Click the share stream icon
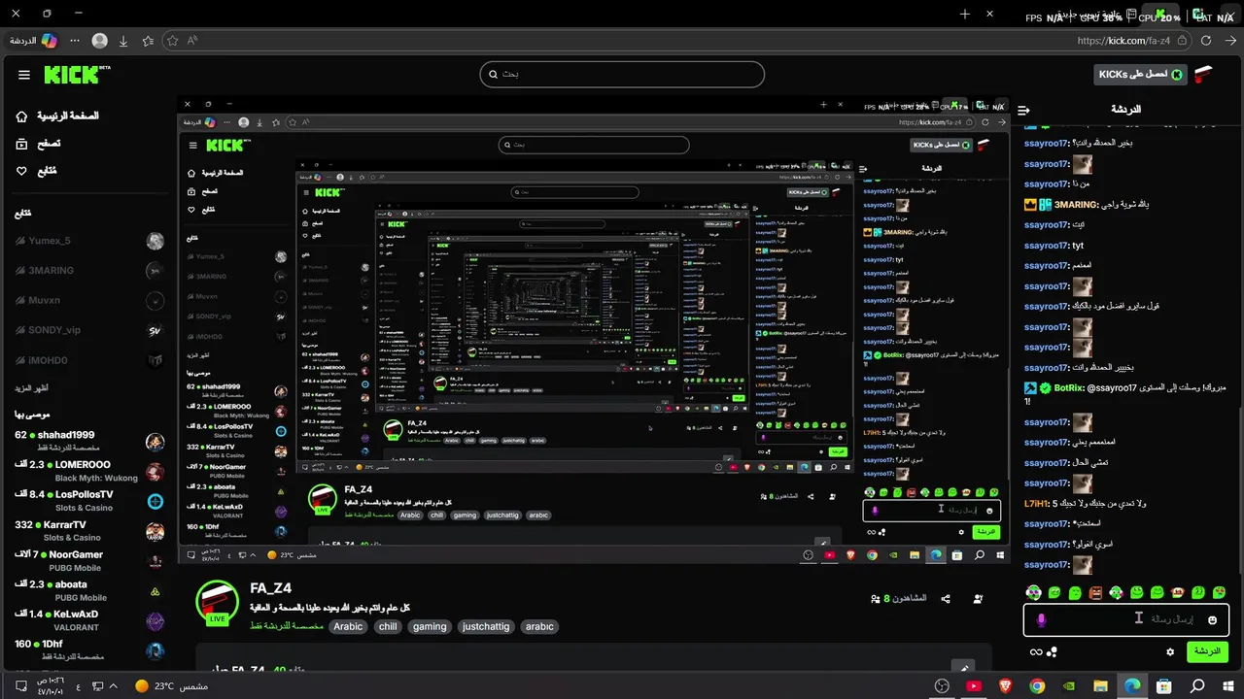The height and width of the screenshot is (699, 1244). [946, 599]
